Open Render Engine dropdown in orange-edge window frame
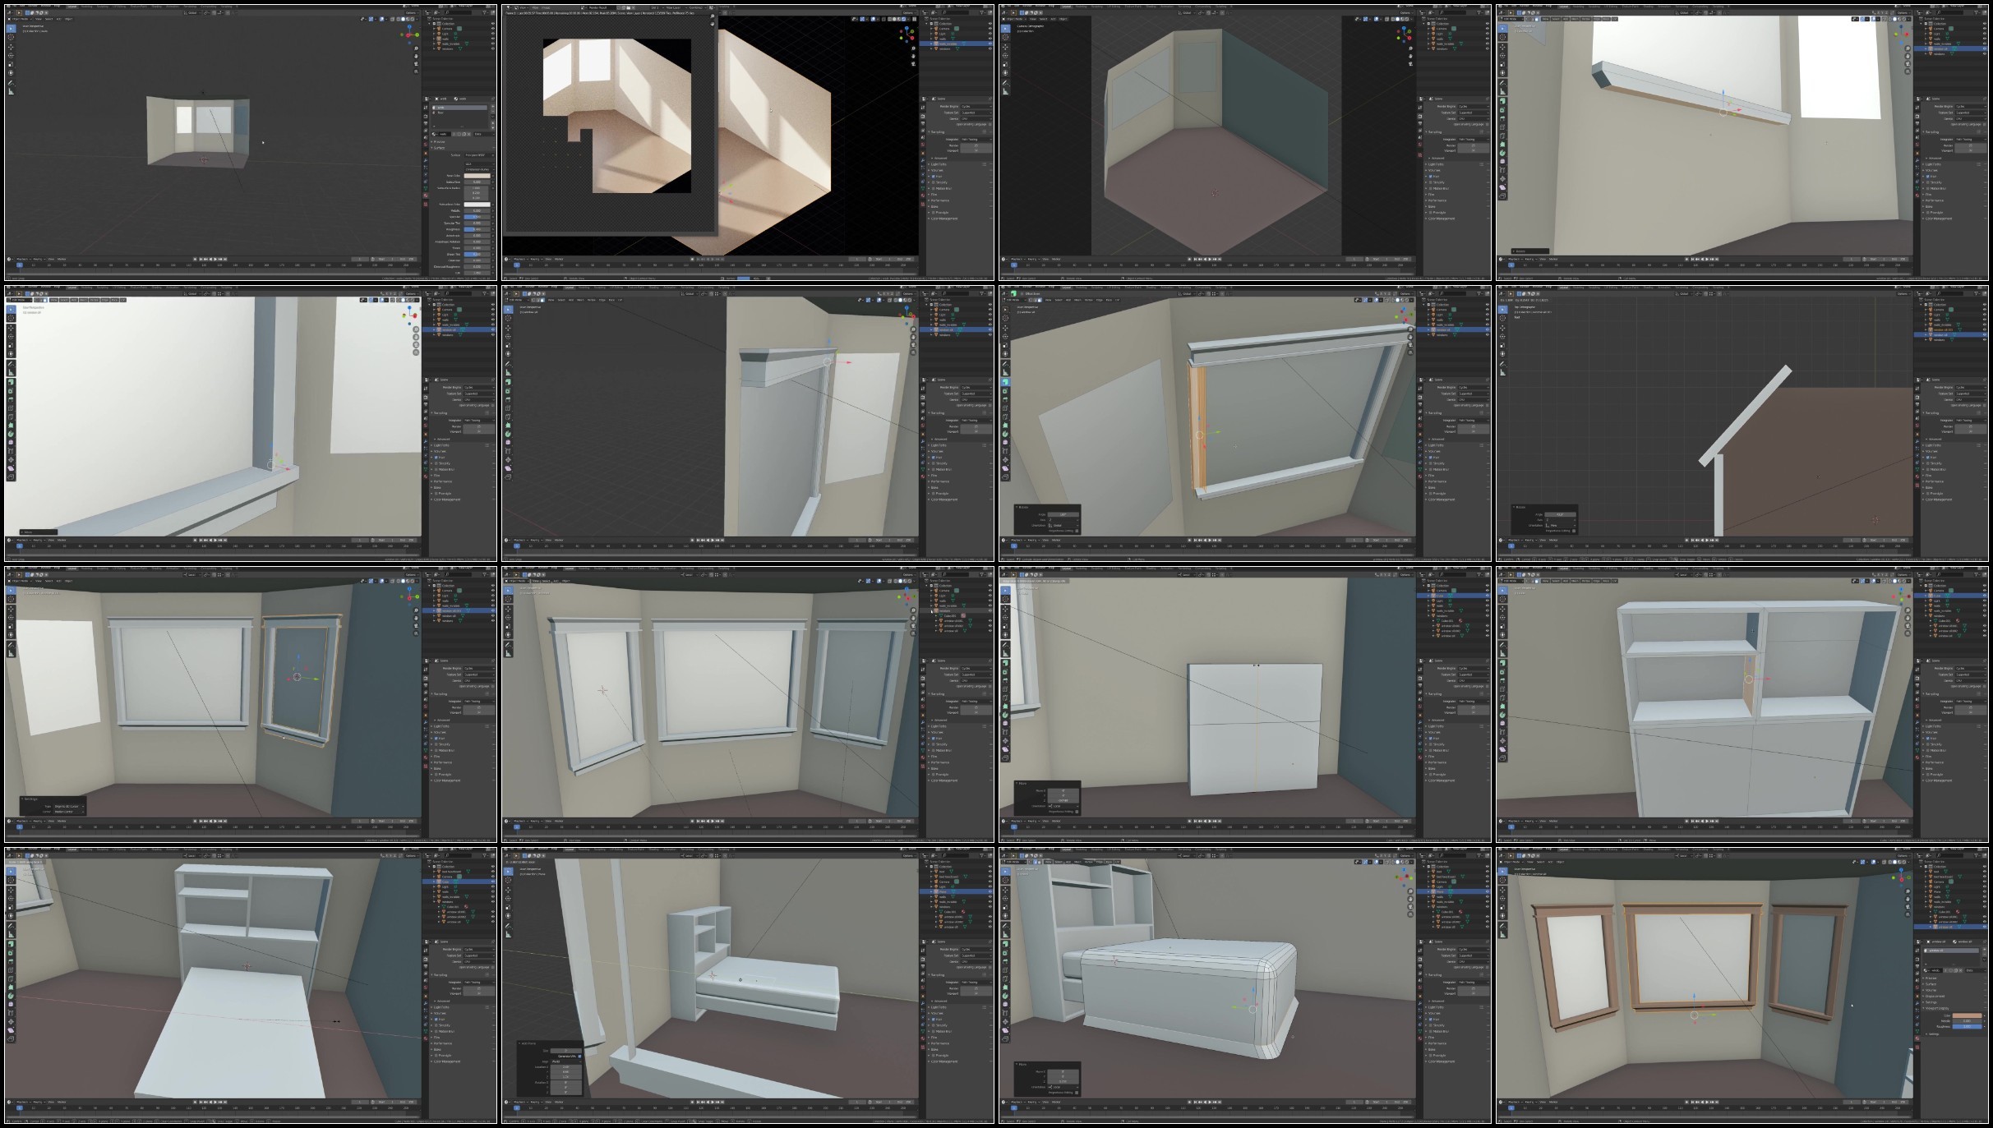 click(x=1474, y=388)
